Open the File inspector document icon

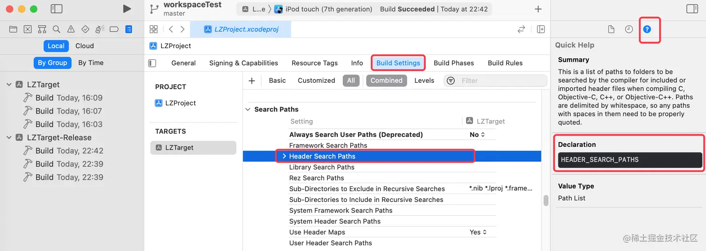(x=611, y=29)
